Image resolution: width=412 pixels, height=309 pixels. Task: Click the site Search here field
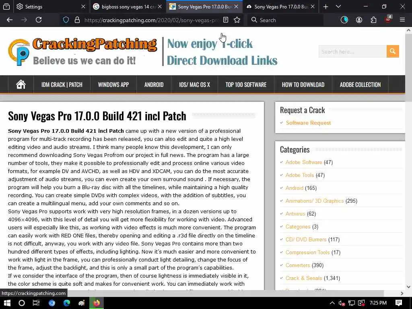pos(352,51)
